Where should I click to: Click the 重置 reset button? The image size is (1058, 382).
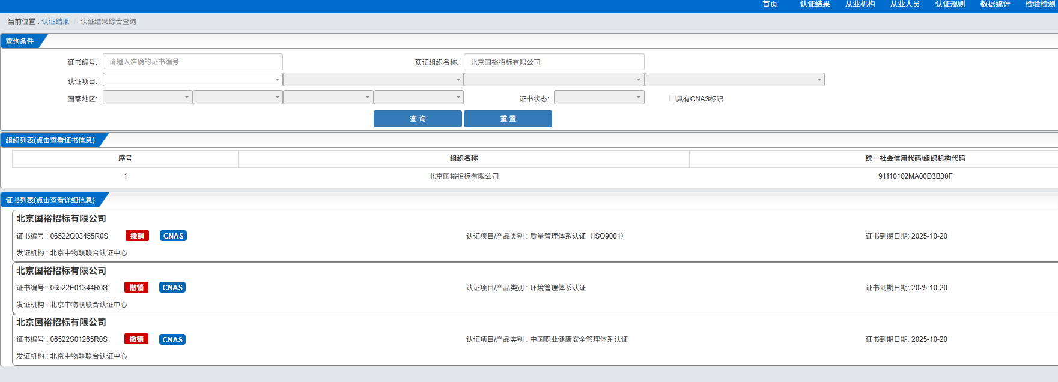click(508, 119)
